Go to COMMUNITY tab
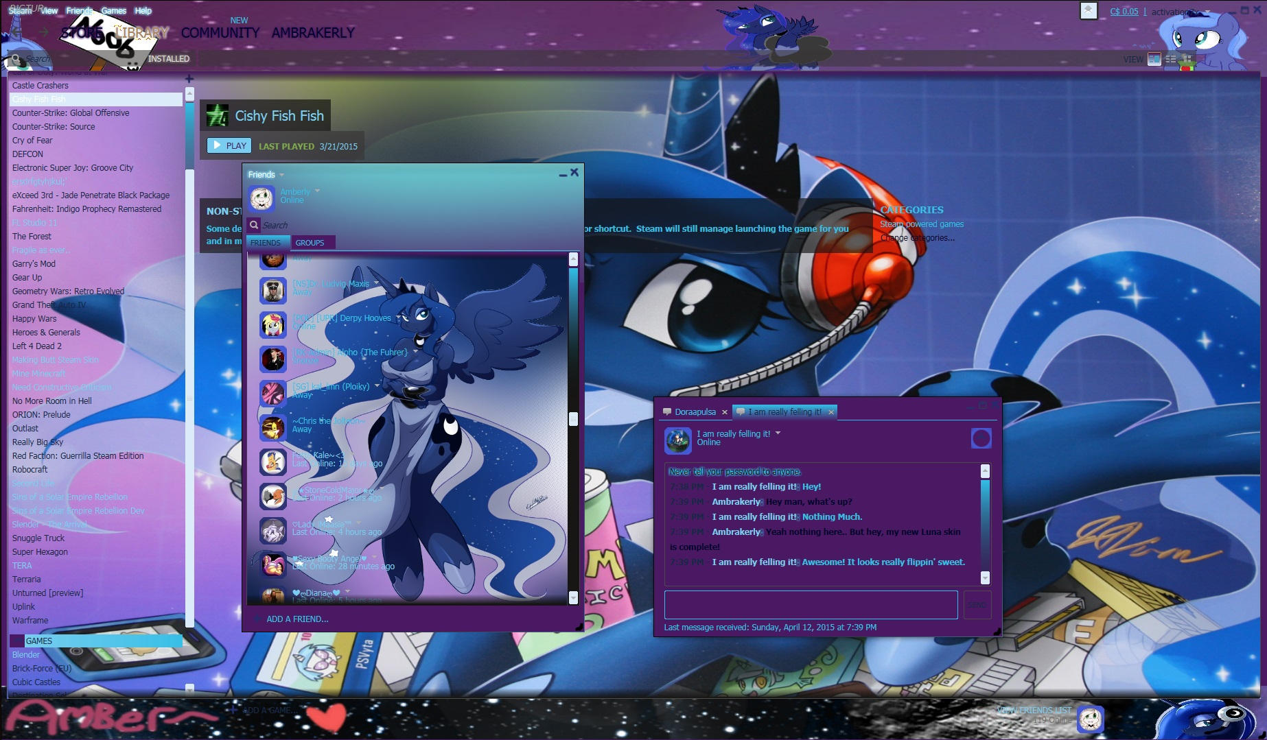 (220, 33)
